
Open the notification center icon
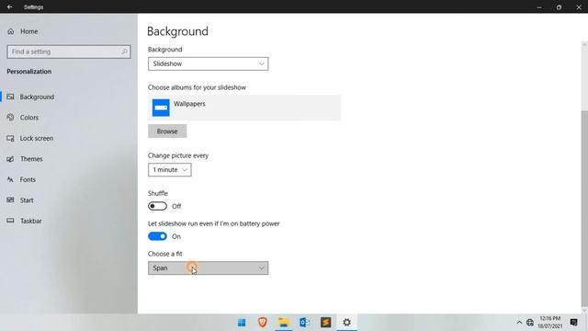[x=573, y=323]
